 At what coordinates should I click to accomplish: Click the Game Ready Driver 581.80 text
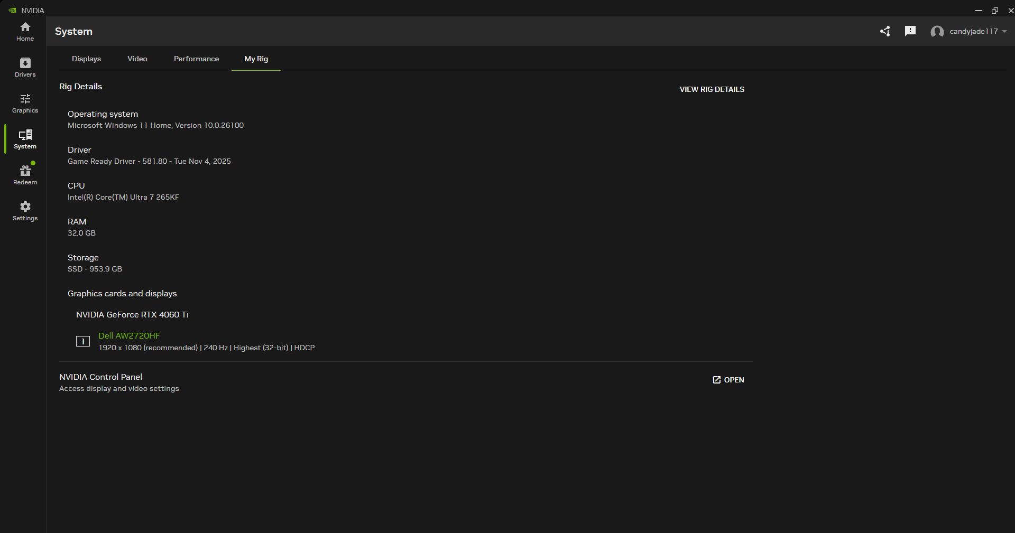pyautogui.click(x=149, y=161)
